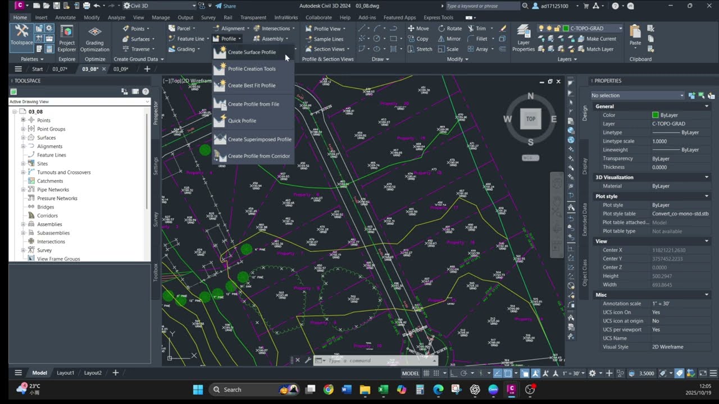Select the Scale tool

448,49
